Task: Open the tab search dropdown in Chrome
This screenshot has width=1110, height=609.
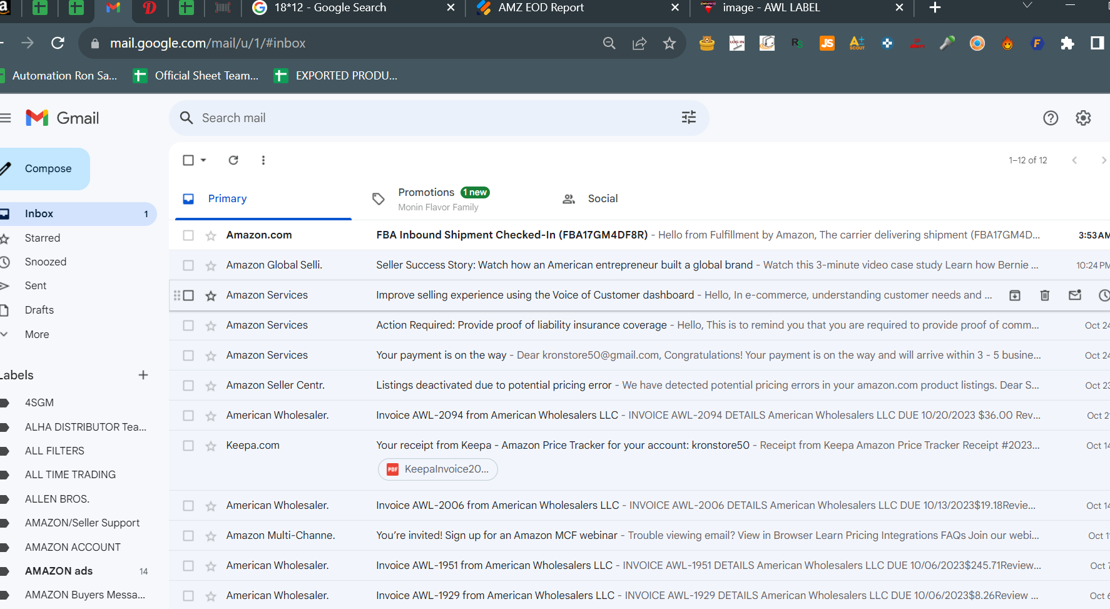Action: point(1027,6)
